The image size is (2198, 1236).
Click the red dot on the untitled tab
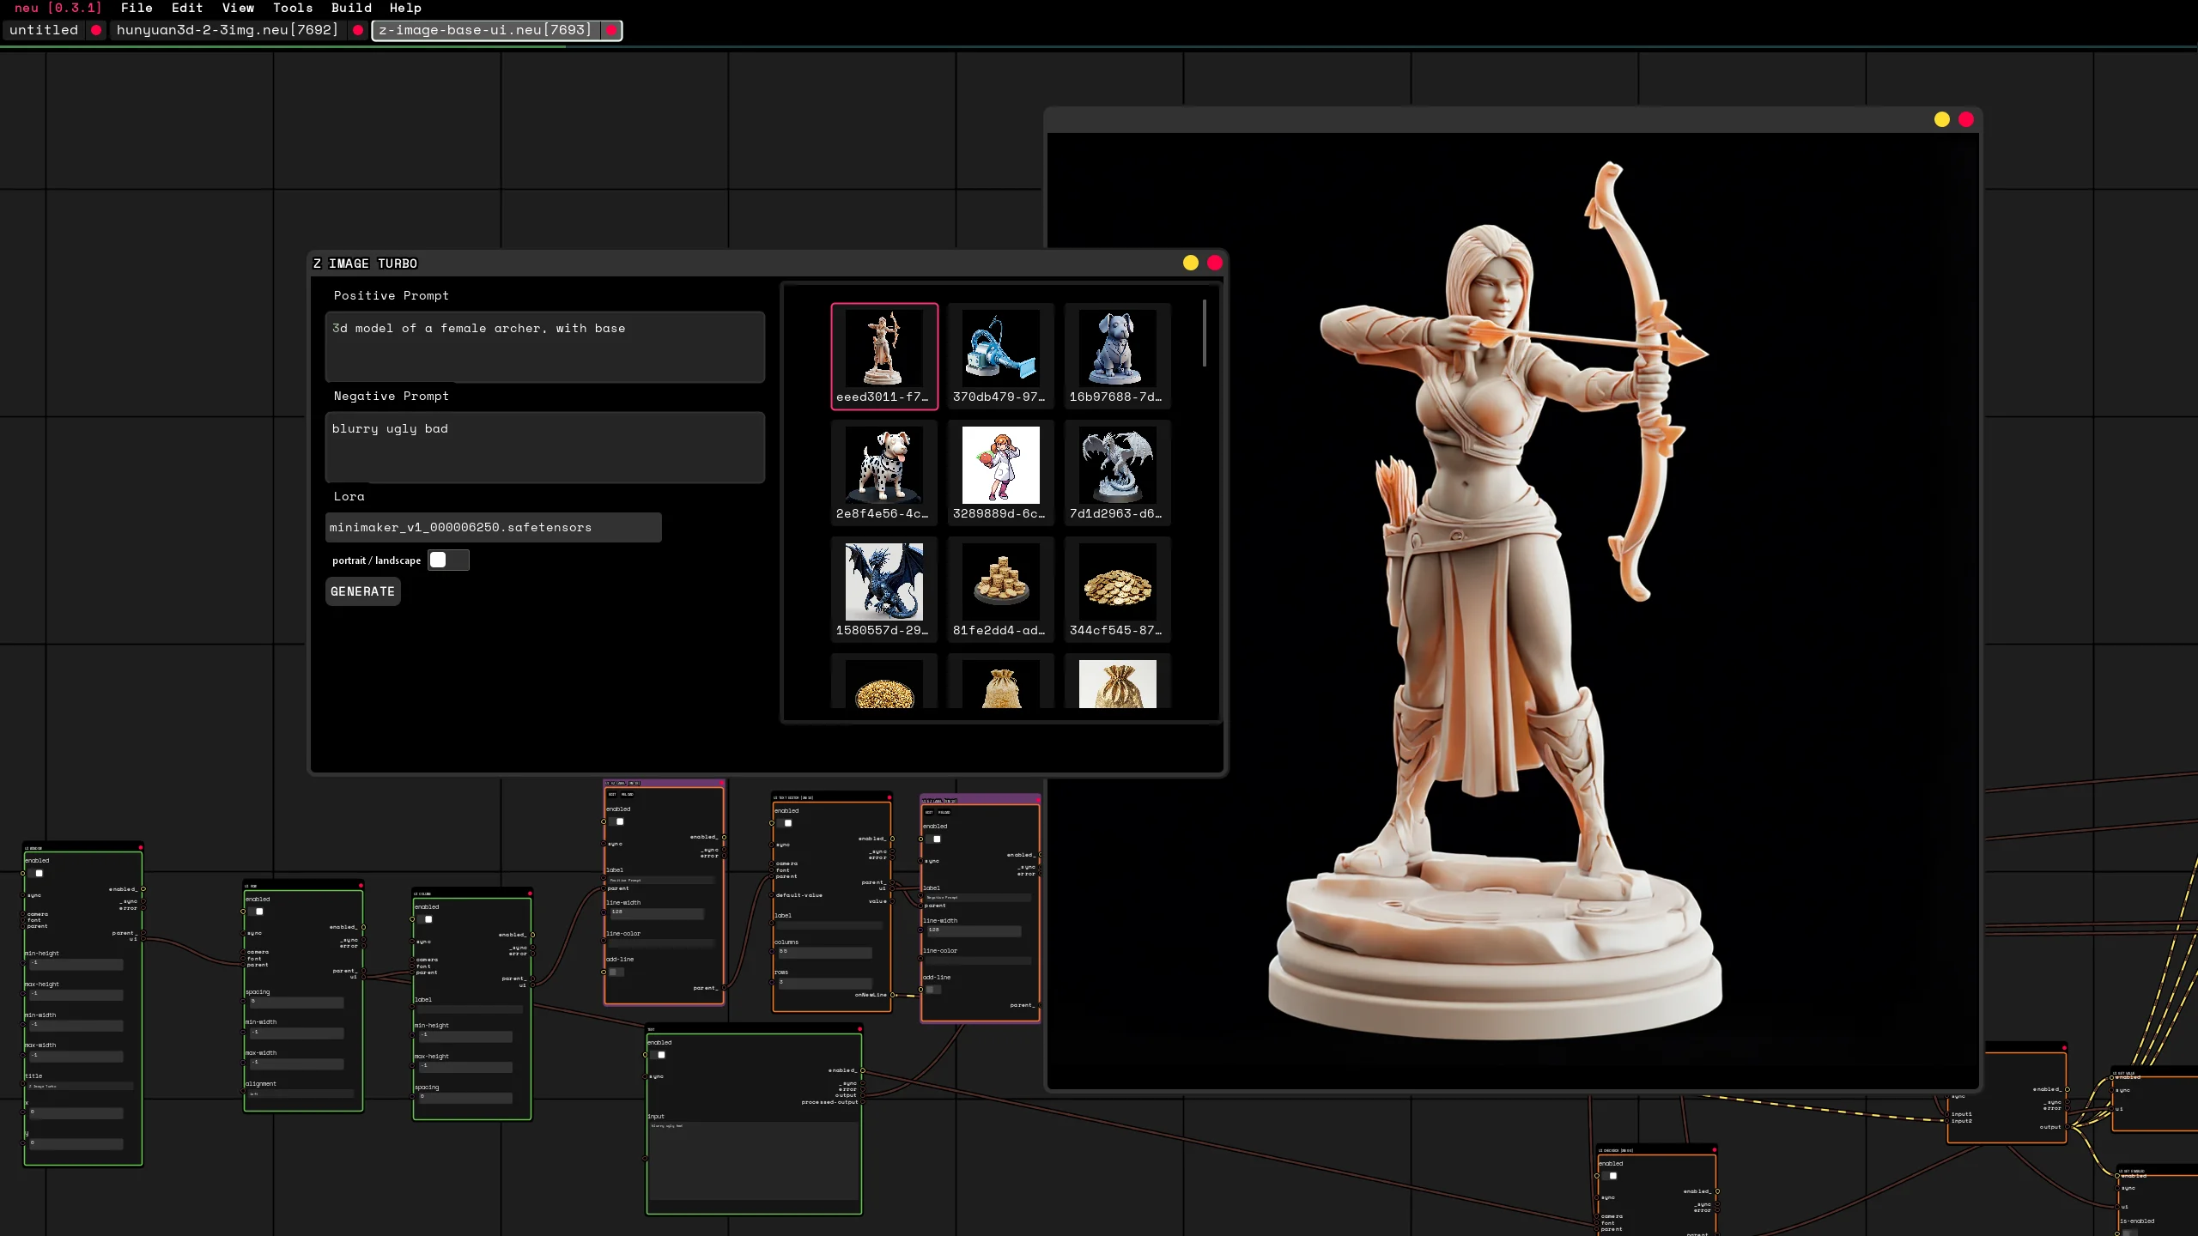tap(96, 30)
